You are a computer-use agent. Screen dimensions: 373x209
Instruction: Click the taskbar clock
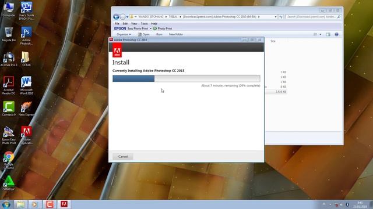pyautogui.click(x=360, y=204)
